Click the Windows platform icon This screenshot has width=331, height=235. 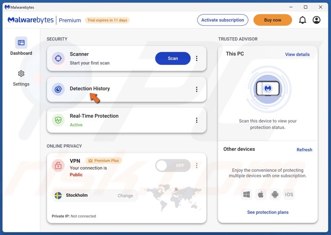(x=246, y=194)
